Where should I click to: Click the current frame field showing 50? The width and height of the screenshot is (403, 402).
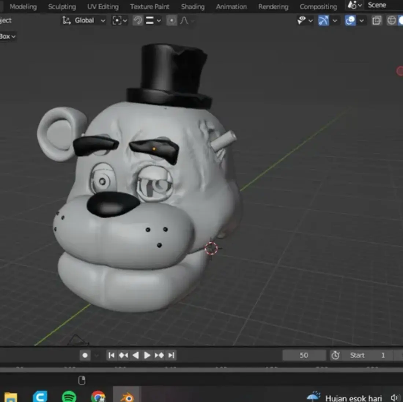coord(304,355)
